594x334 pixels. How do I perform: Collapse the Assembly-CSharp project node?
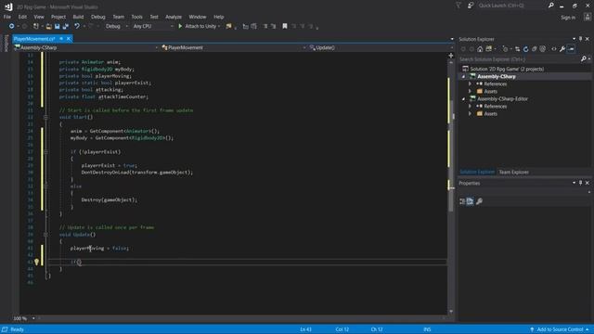tap(463, 76)
